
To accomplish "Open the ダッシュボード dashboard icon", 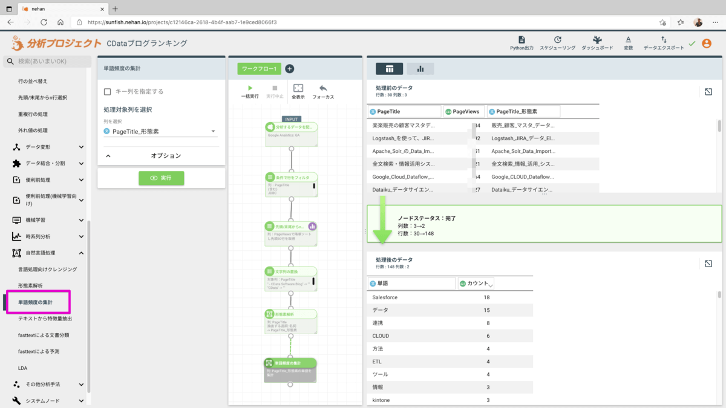I will [597, 40].
